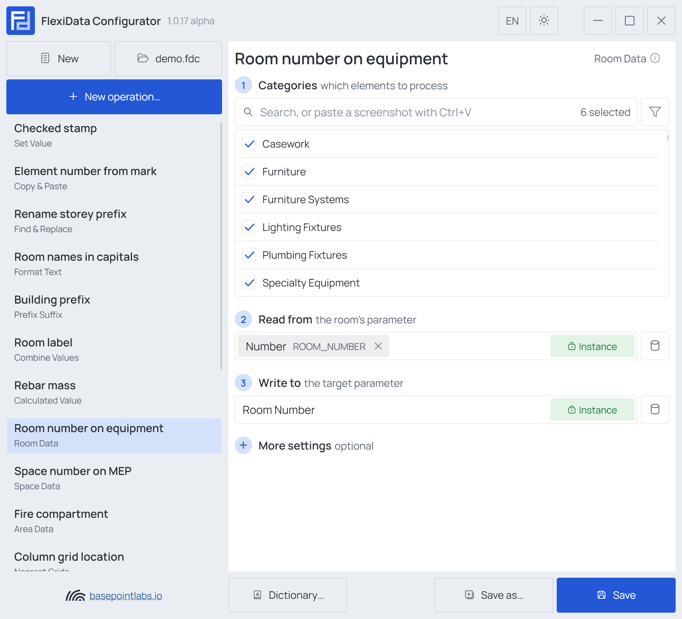Select Rebar mass operation
The width and height of the screenshot is (682, 619).
point(114,392)
